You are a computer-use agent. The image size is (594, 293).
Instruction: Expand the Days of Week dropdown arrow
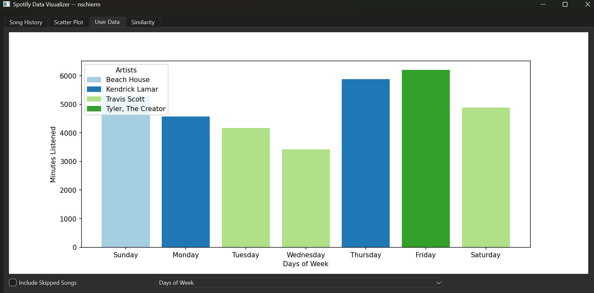(x=438, y=283)
